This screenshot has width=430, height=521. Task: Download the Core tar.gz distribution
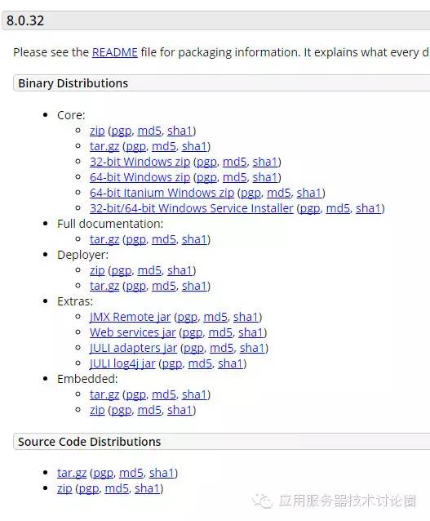pos(104,146)
